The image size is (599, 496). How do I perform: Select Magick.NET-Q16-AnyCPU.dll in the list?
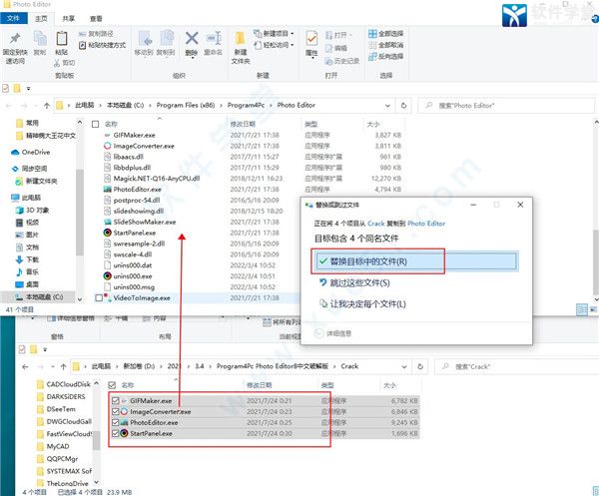pos(156,179)
